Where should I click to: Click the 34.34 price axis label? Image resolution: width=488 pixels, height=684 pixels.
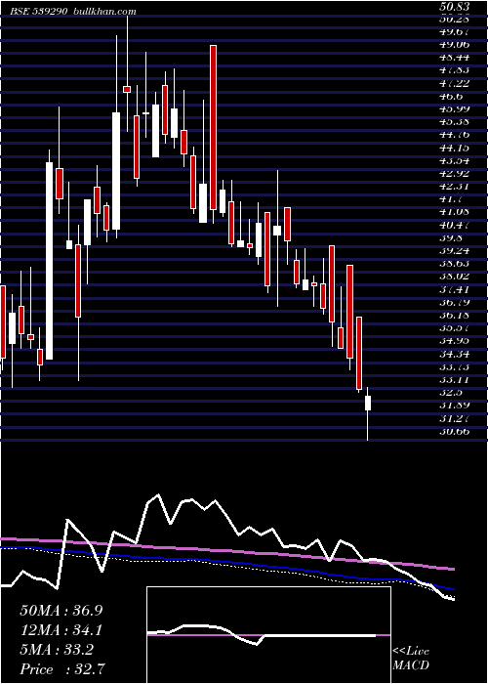coord(454,354)
